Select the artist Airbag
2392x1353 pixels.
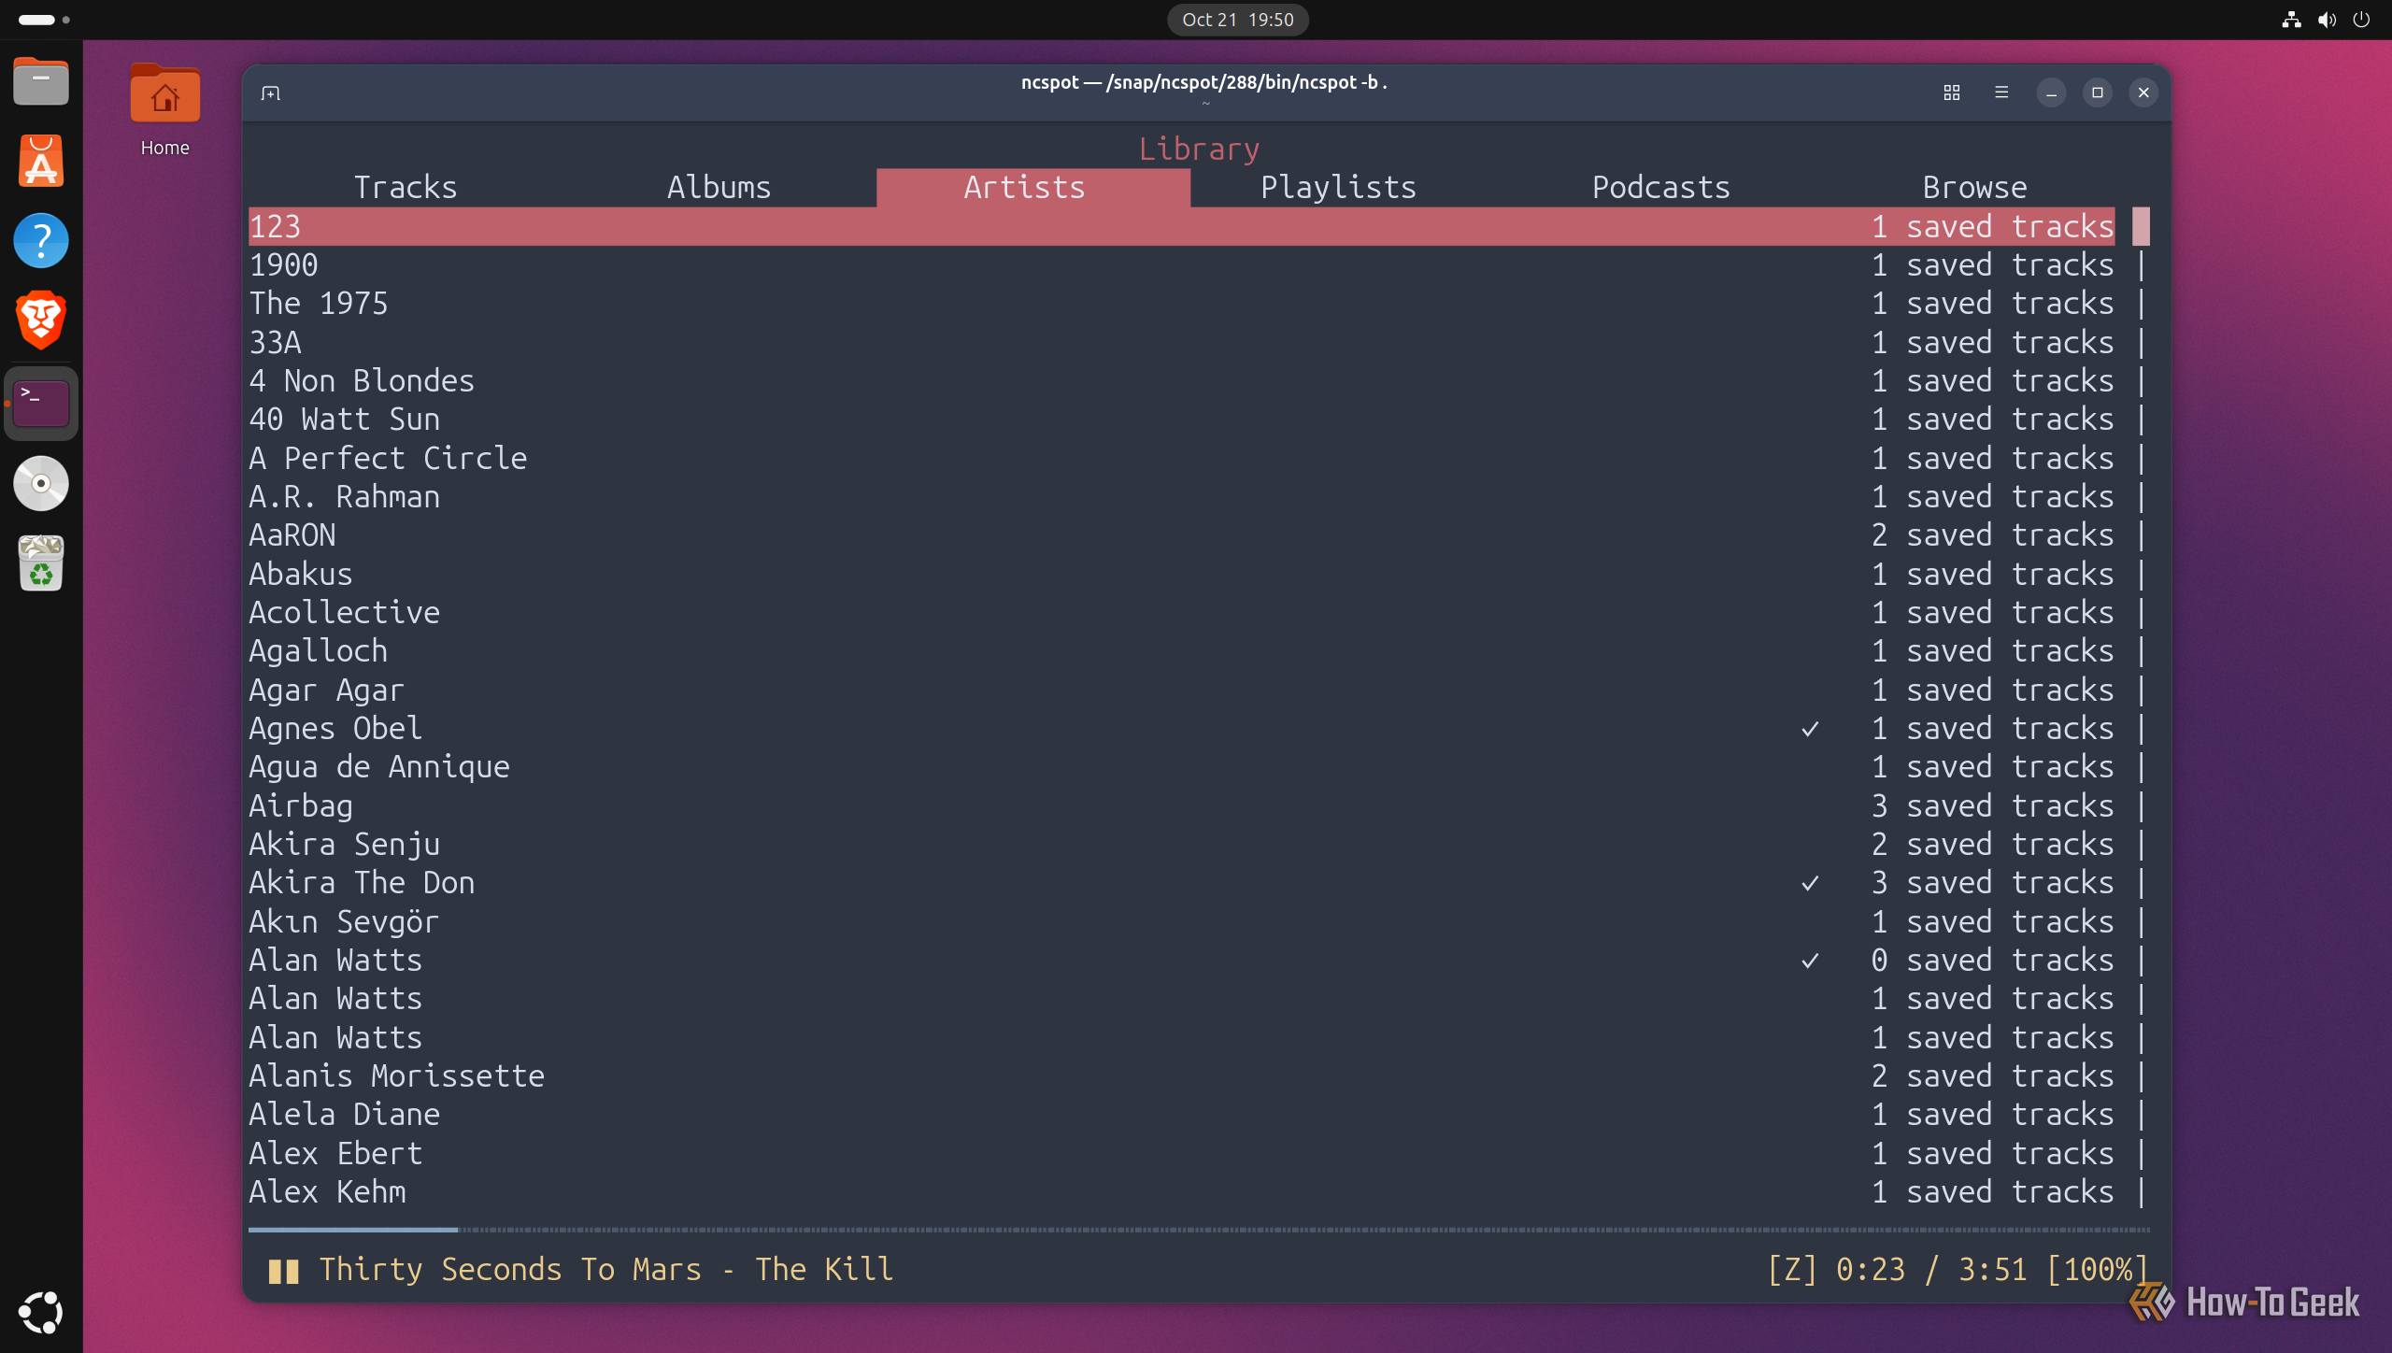click(1181, 805)
